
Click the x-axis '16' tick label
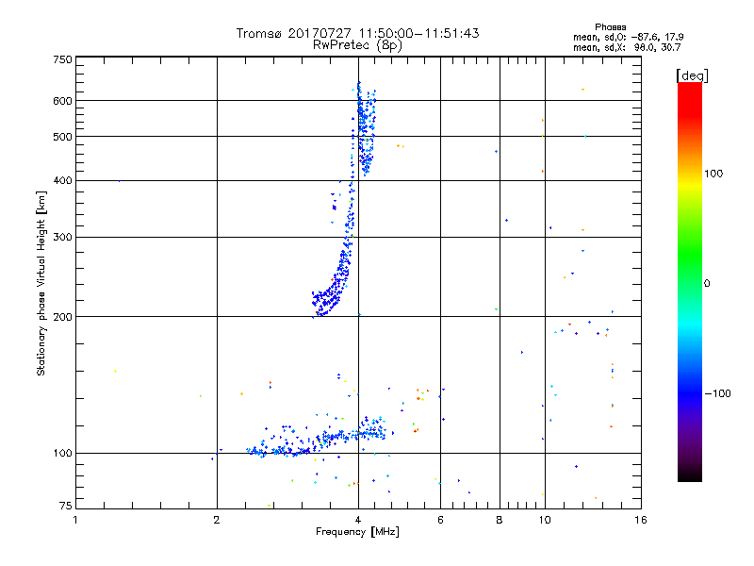click(x=641, y=521)
